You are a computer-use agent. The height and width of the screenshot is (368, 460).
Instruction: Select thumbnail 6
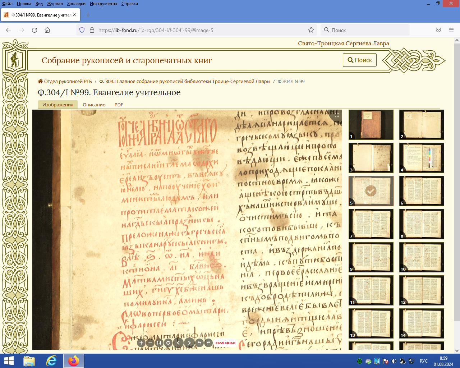422,191
